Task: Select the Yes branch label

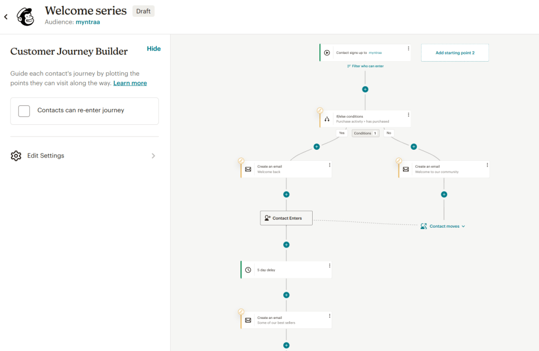Action: point(342,133)
